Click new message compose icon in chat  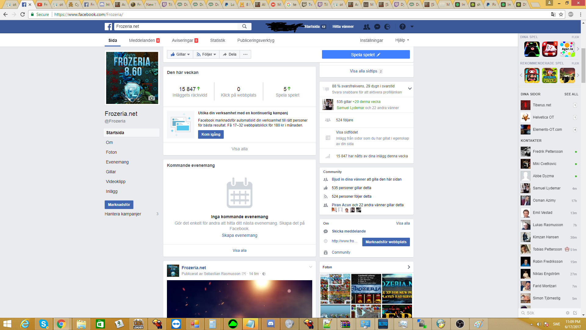(575, 313)
